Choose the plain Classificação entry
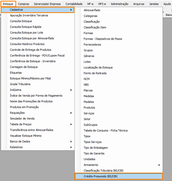This screenshot has width=172, height=181. point(119,22)
